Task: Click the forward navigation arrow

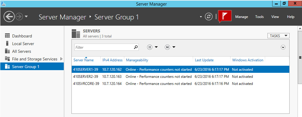Action: [19, 17]
